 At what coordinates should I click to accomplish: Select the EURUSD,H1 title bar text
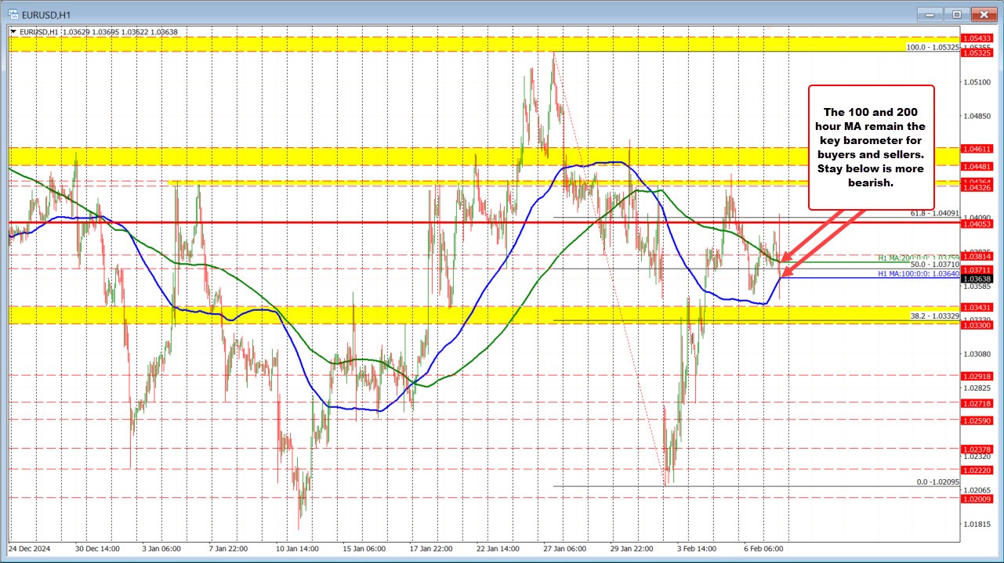(x=47, y=13)
